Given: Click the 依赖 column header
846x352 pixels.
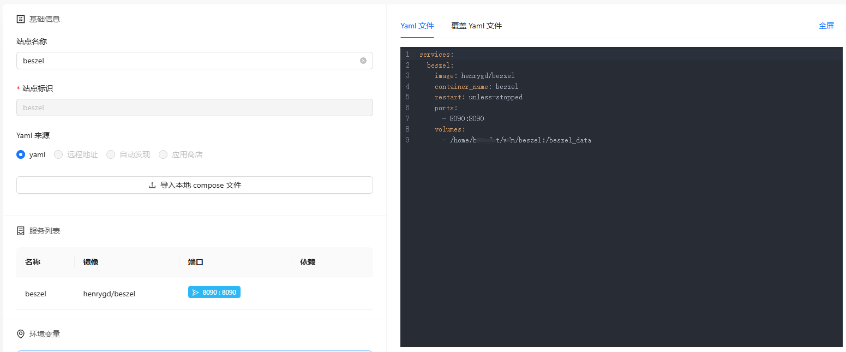Looking at the screenshot, I should coord(308,262).
